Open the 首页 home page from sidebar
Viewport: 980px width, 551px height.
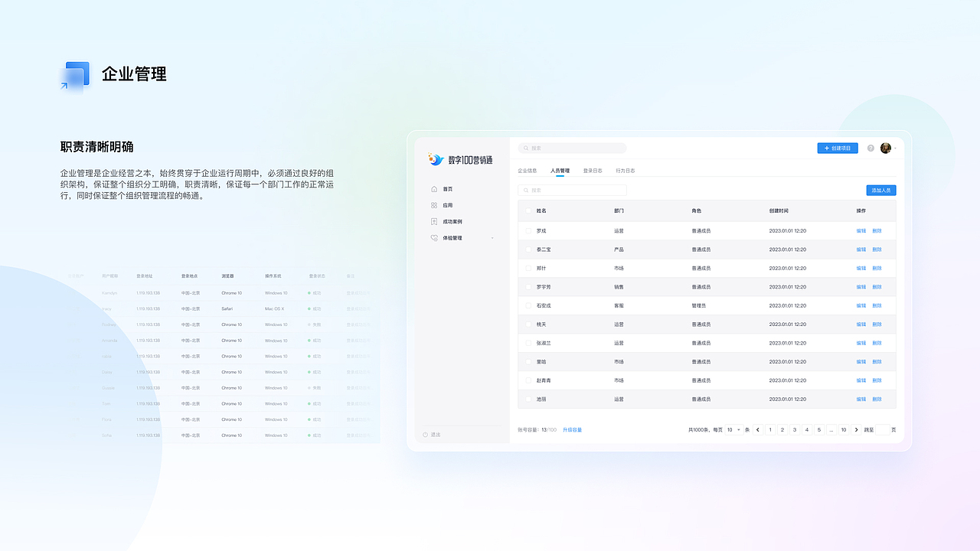[x=433, y=188]
